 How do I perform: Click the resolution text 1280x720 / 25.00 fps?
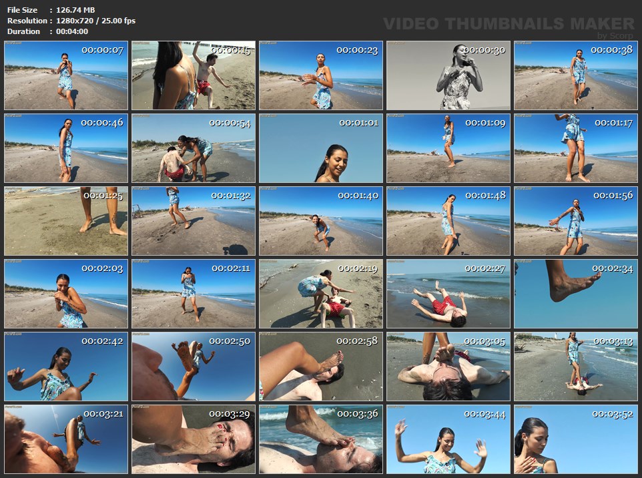(x=96, y=21)
